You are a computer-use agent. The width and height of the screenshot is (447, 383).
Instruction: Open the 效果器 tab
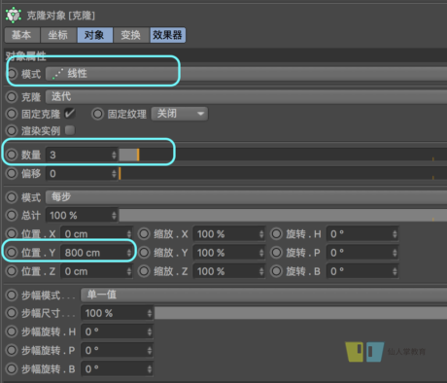coord(167,35)
